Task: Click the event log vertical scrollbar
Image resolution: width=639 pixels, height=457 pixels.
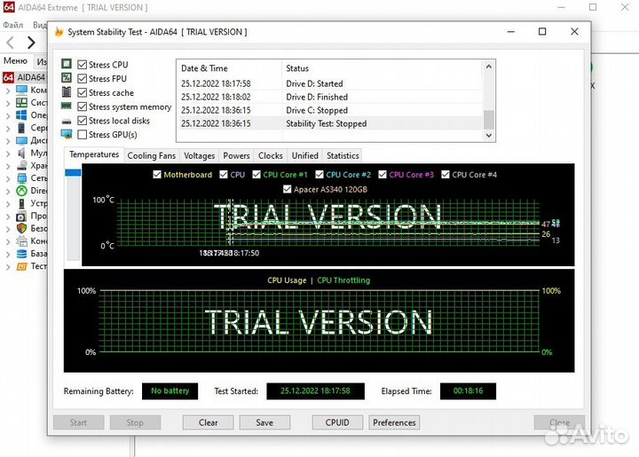Action: point(488,99)
